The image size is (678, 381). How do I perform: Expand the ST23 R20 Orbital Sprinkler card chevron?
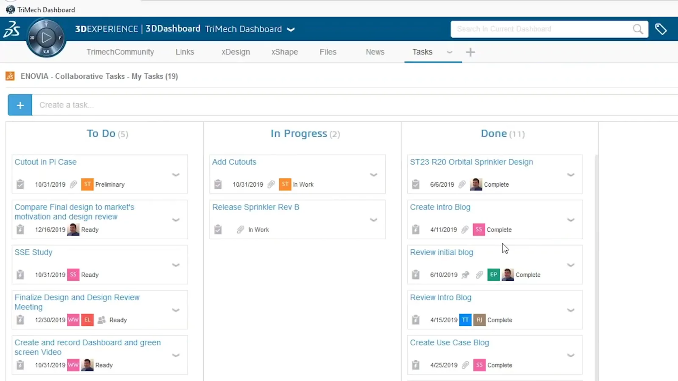pos(571,174)
